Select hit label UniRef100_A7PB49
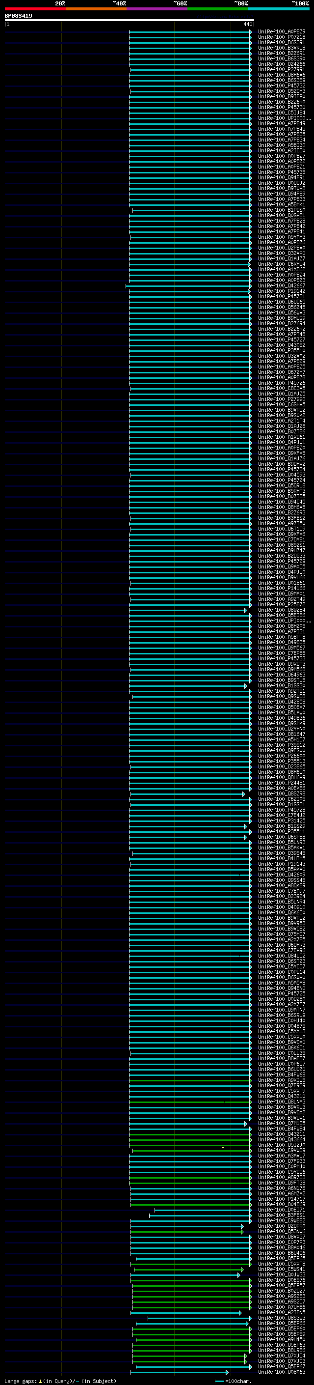The image size is (314, 1385). (282, 124)
